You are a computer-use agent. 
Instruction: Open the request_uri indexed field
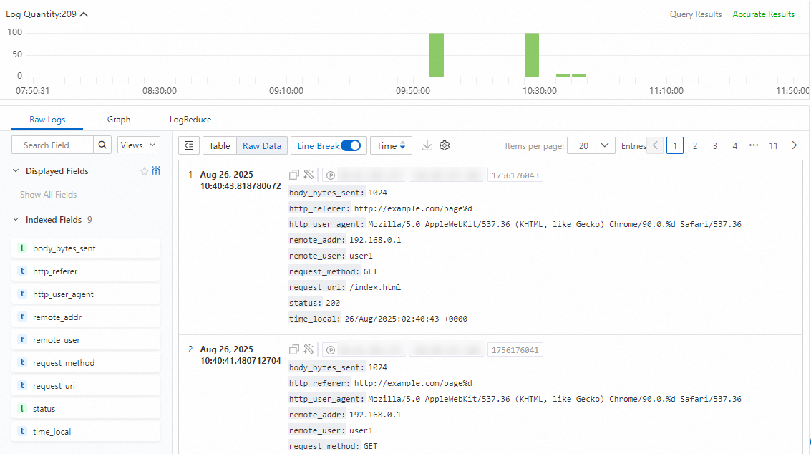(x=86, y=386)
